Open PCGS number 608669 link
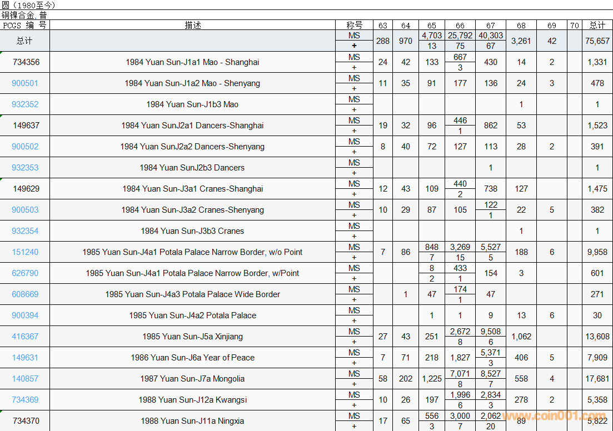The height and width of the screenshot is (431, 613). 25,294
